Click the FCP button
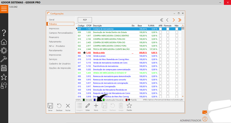231x123 pixels. (85, 20)
